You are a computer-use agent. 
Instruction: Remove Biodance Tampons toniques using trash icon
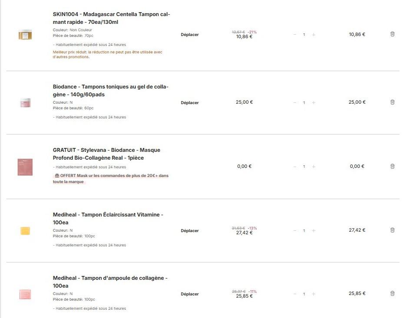[392, 102]
